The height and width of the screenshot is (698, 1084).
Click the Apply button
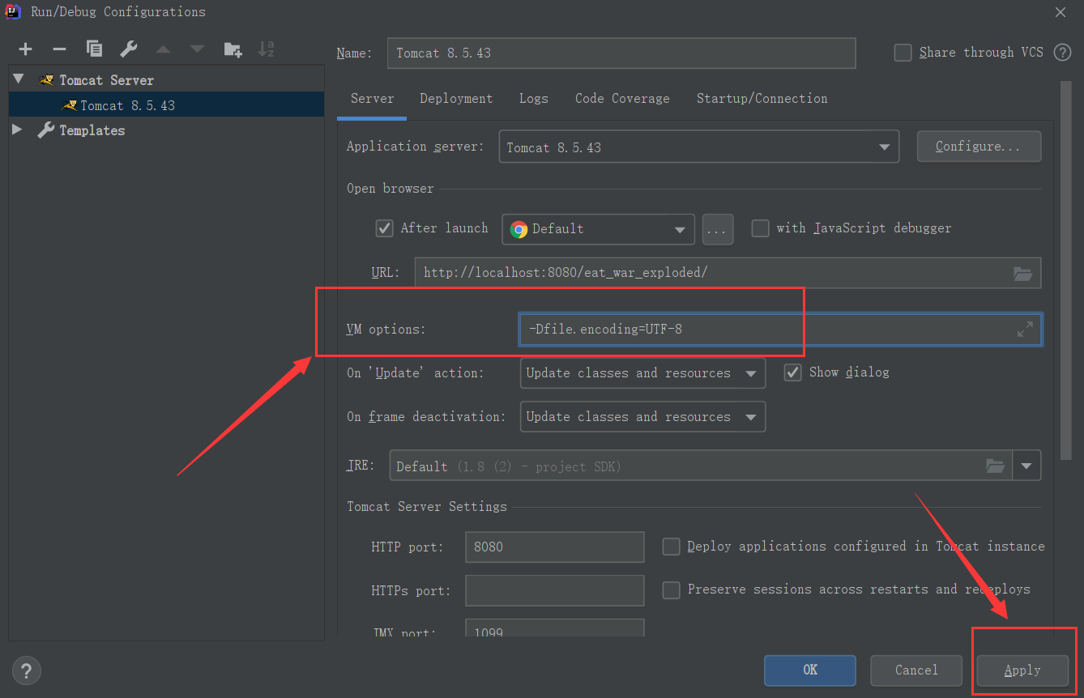coord(1022,670)
